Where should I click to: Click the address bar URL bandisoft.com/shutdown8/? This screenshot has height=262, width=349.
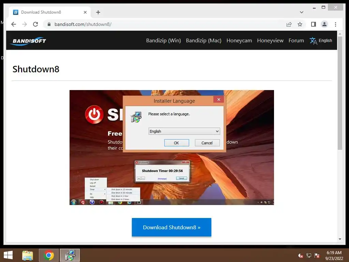click(83, 24)
